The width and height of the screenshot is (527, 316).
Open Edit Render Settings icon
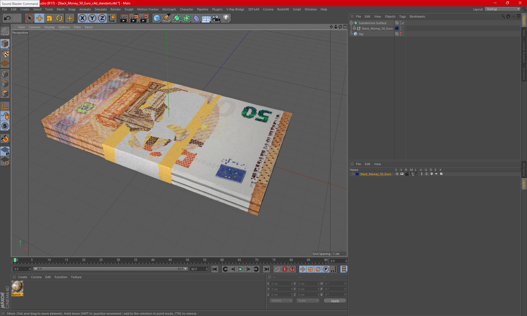click(144, 18)
